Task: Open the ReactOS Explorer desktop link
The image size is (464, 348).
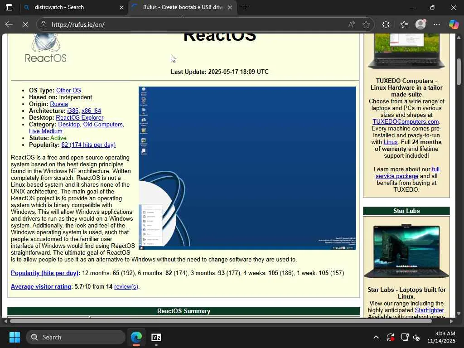Action: coord(80,117)
